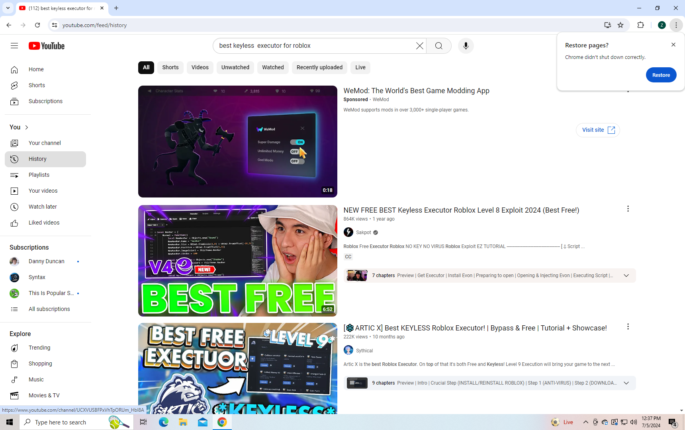The width and height of the screenshot is (685, 430).
Task: Reload the page
Action: tap(37, 25)
